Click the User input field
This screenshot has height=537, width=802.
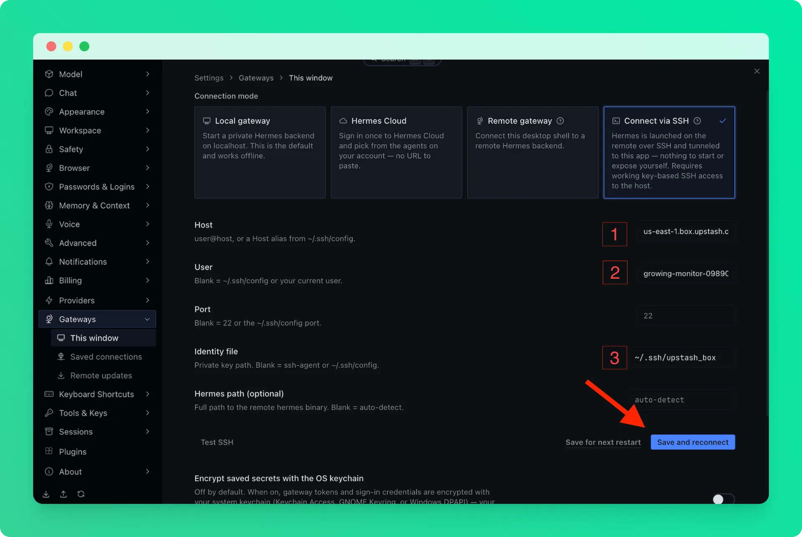(x=686, y=274)
